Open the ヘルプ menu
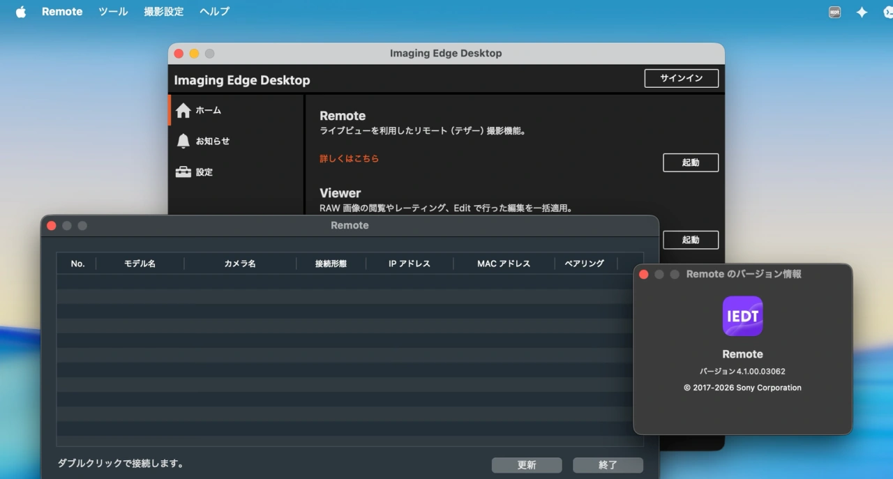 [214, 12]
